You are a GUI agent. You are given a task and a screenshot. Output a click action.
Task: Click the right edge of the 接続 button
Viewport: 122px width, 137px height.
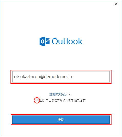[108, 120]
